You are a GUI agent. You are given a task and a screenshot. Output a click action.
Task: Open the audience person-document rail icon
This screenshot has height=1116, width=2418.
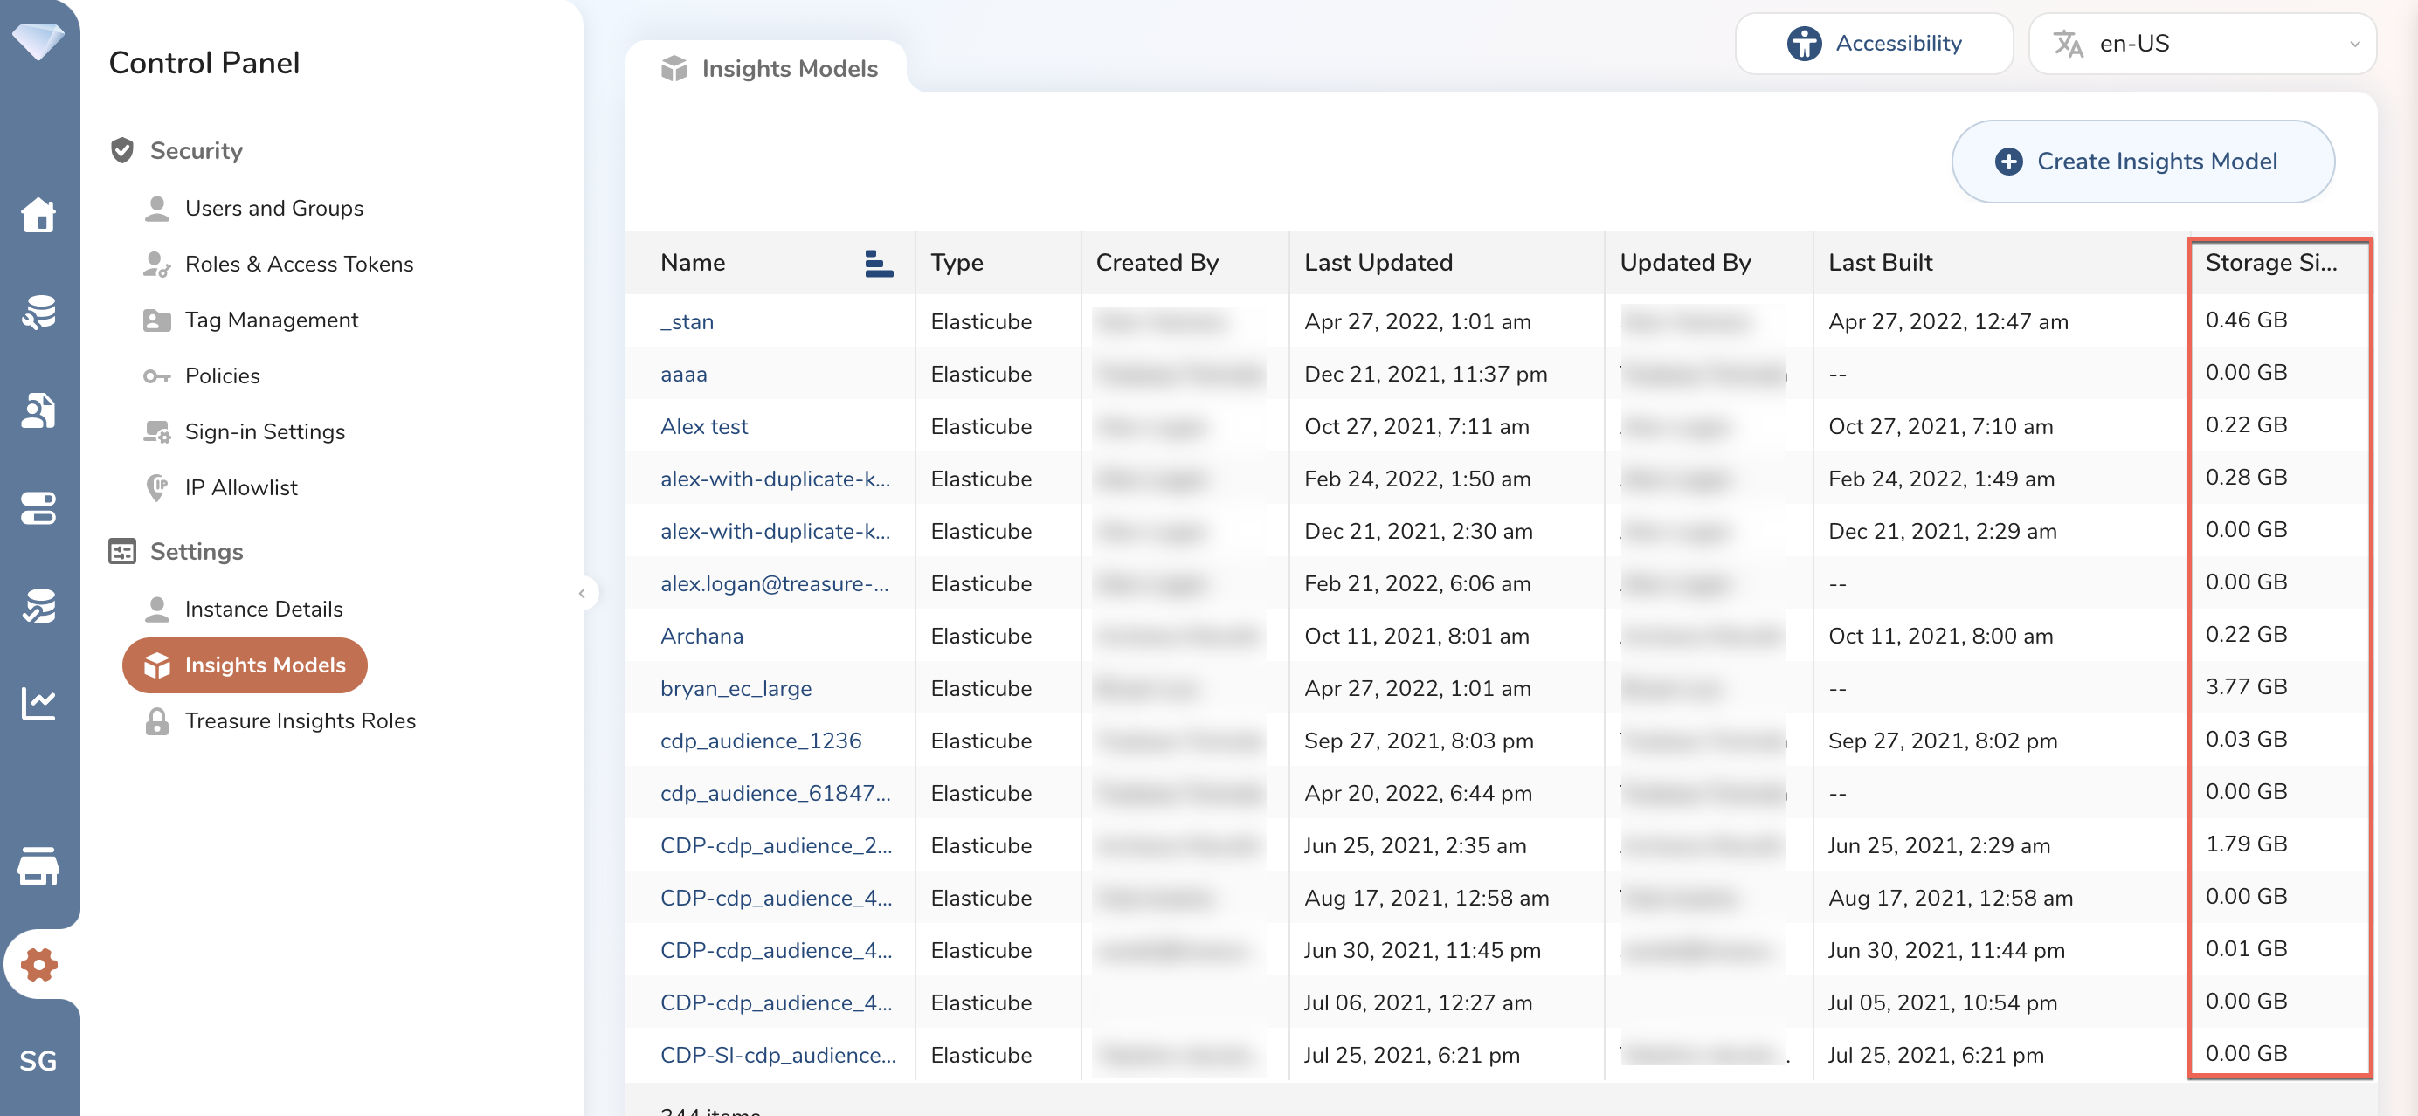point(38,410)
